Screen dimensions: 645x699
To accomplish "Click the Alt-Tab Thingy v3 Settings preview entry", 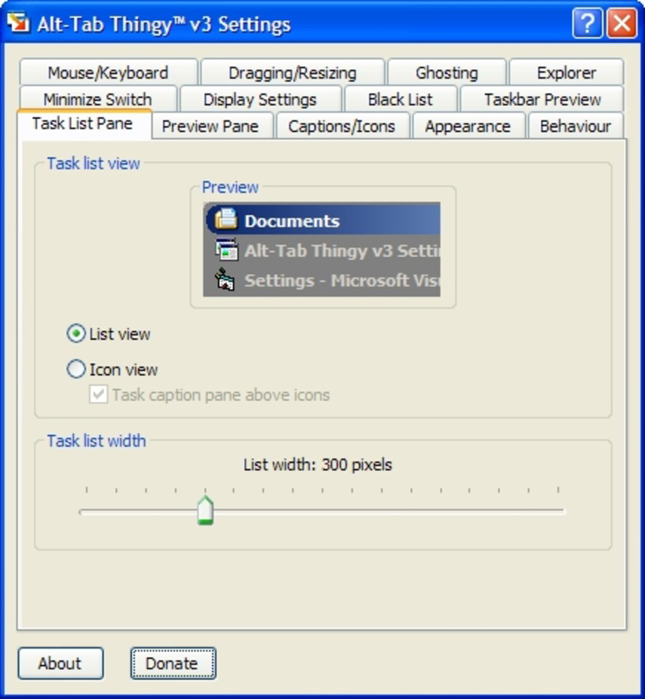I will click(x=321, y=250).
